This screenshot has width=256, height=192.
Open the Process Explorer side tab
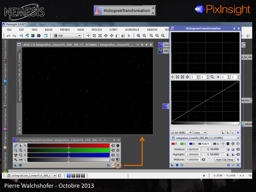click(5, 96)
